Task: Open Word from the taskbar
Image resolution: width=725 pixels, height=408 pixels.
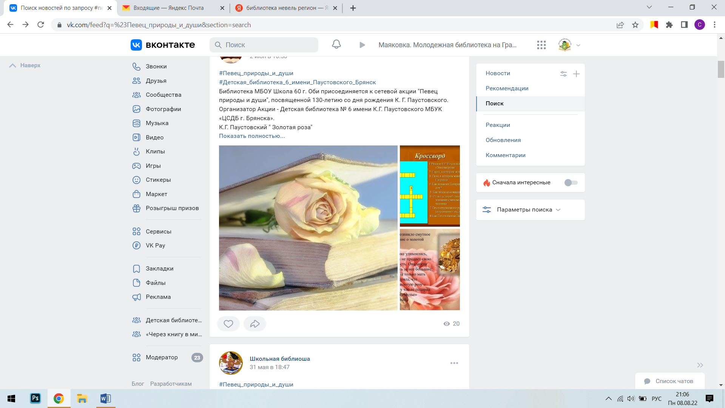Action: click(x=105, y=398)
